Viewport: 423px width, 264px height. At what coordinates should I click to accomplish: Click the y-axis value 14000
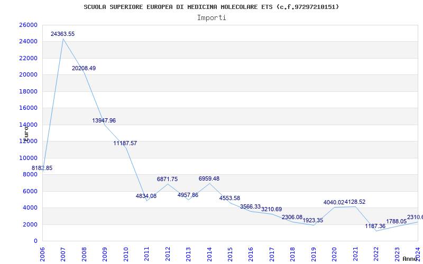29,125
